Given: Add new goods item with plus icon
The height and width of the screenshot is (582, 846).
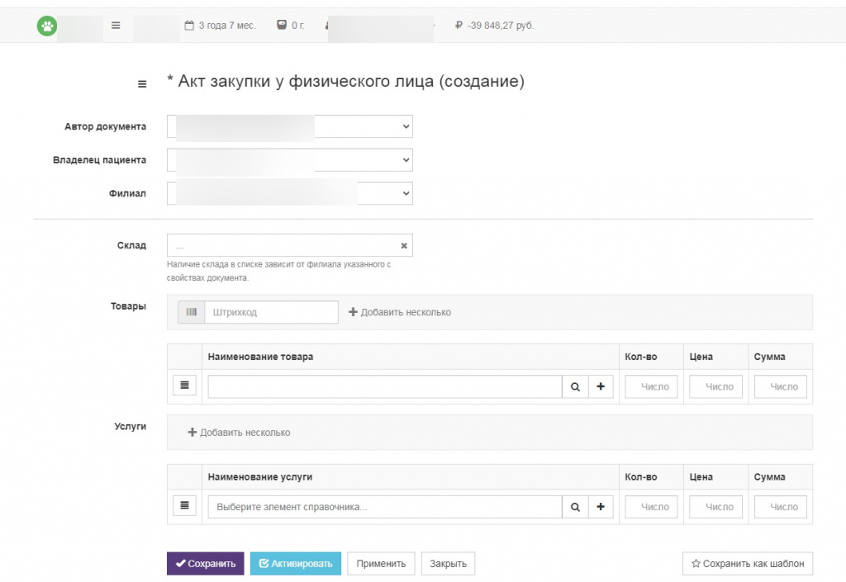Looking at the screenshot, I should pyautogui.click(x=601, y=387).
